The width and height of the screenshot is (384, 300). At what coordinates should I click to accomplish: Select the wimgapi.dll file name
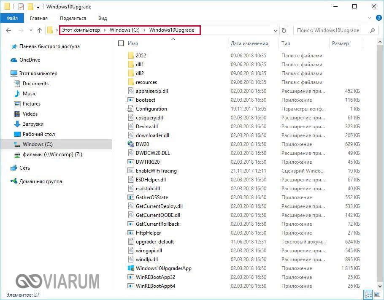(149, 250)
